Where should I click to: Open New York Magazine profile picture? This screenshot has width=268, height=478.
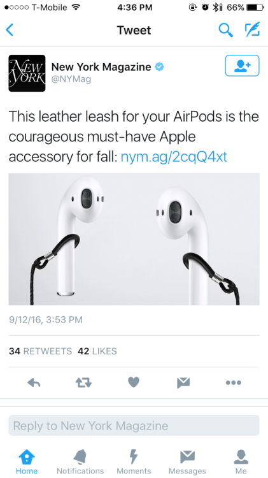[x=27, y=73]
